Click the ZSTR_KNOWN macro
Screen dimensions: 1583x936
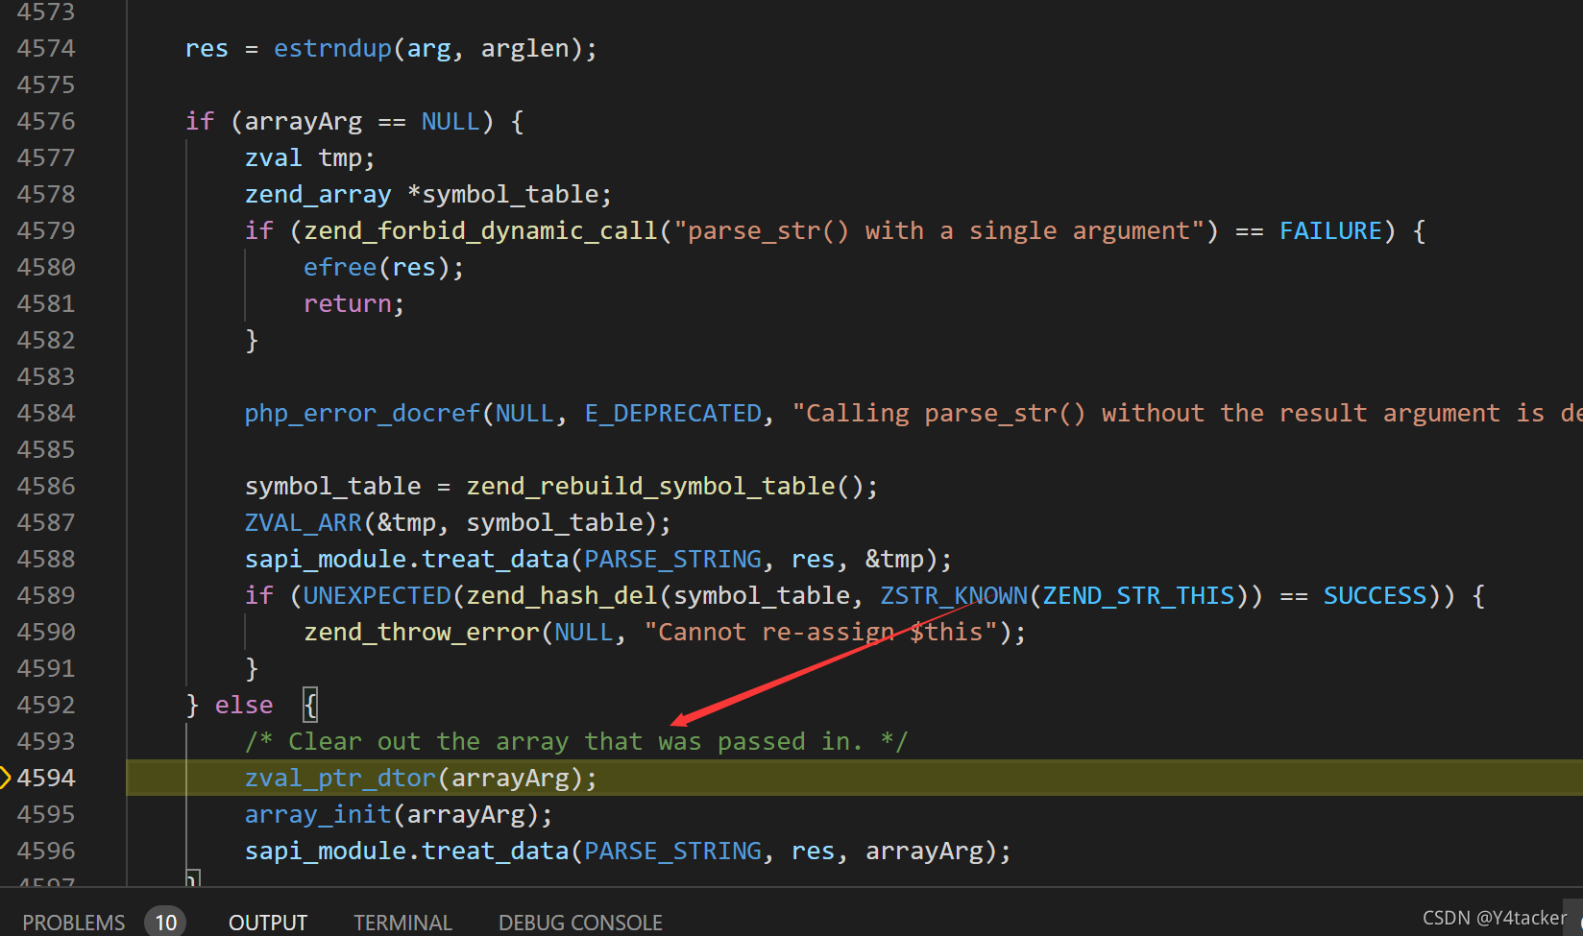pos(954,596)
